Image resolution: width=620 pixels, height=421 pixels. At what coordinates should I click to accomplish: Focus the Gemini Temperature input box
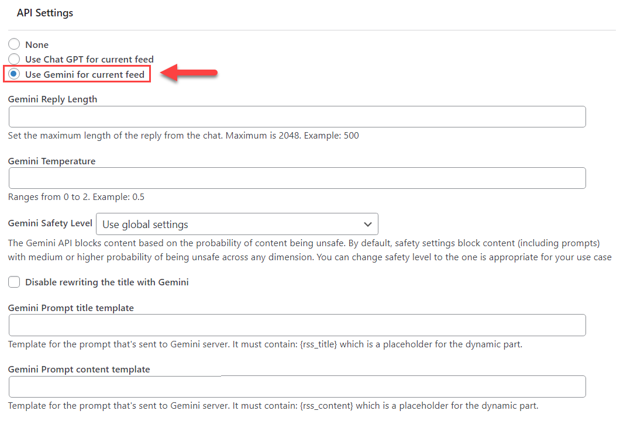(x=297, y=178)
